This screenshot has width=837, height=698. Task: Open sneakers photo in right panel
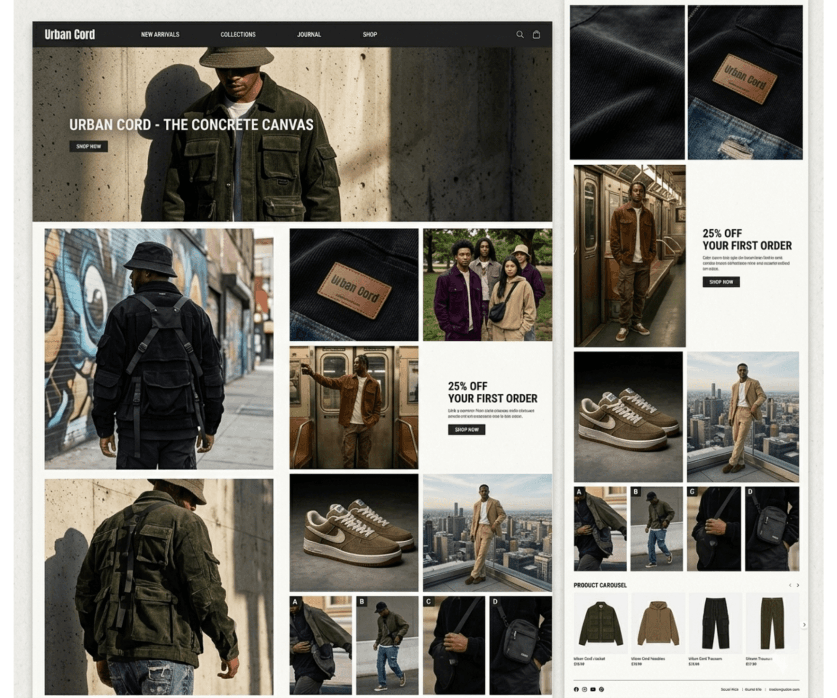pyautogui.click(x=628, y=417)
